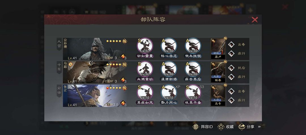View 马超 general portrait card
The width and height of the screenshot is (306, 135).
click(95, 72)
